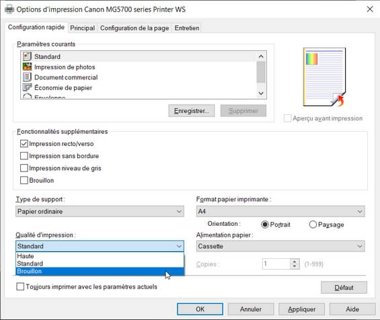Click the Standard profile icon
Viewport: 380px width, 320px height.
point(27,56)
